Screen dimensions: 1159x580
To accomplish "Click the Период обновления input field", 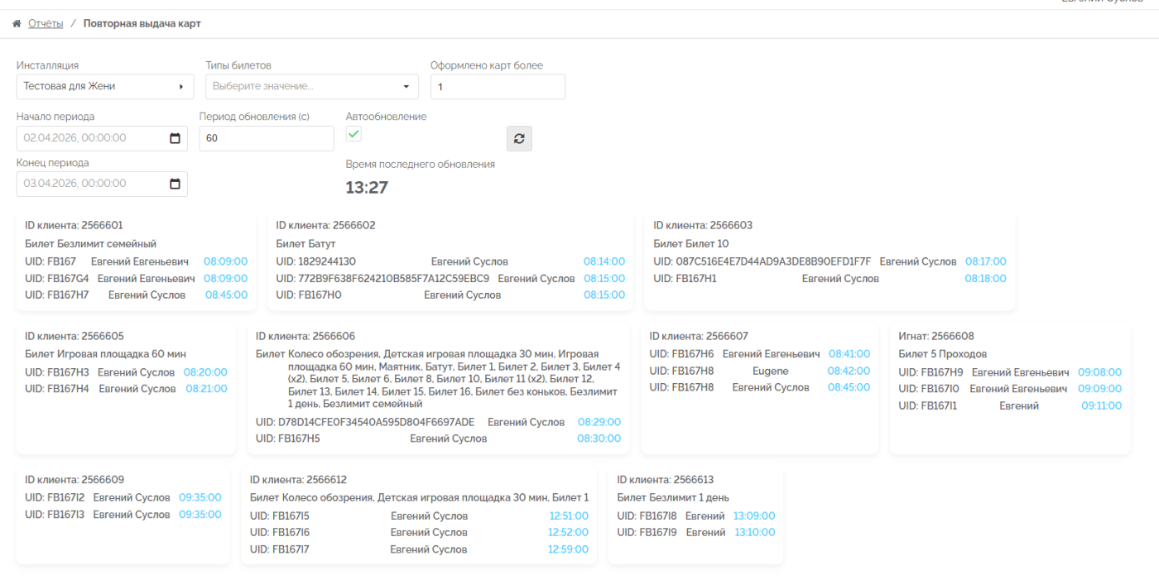I will tap(267, 138).
